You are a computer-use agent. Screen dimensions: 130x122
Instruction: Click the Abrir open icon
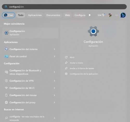[x=66, y=57]
